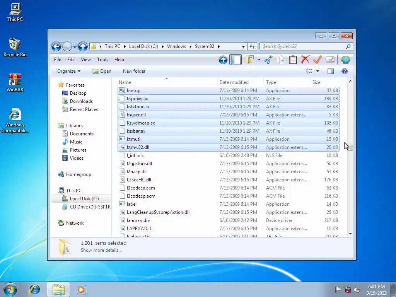
Task: Sort by the Type column header
Action: [x=287, y=82]
